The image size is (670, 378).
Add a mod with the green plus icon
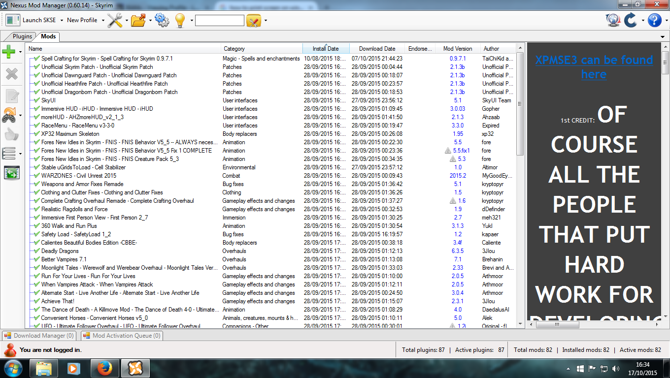(9, 51)
